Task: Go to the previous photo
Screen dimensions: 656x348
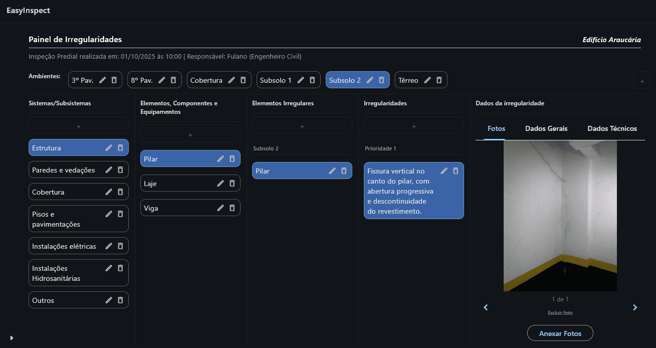Action: click(486, 307)
